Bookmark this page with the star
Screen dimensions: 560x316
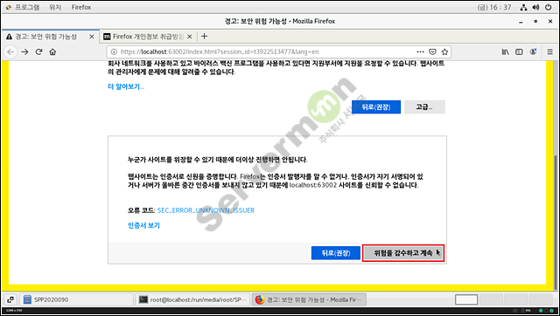pos(444,52)
